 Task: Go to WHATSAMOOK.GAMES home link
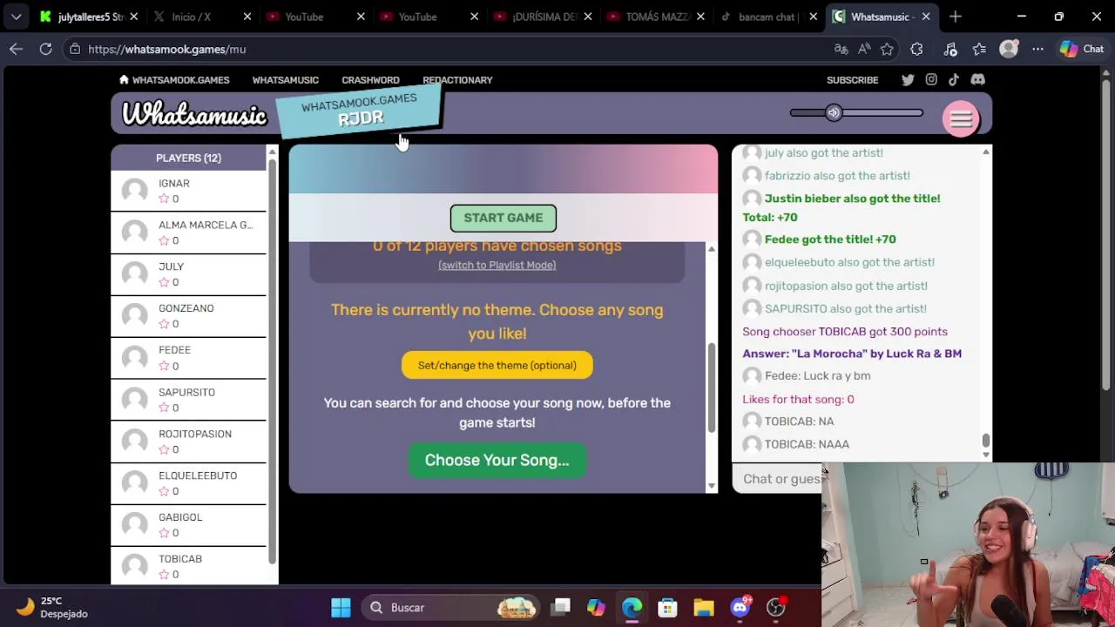pyautogui.click(x=174, y=80)
